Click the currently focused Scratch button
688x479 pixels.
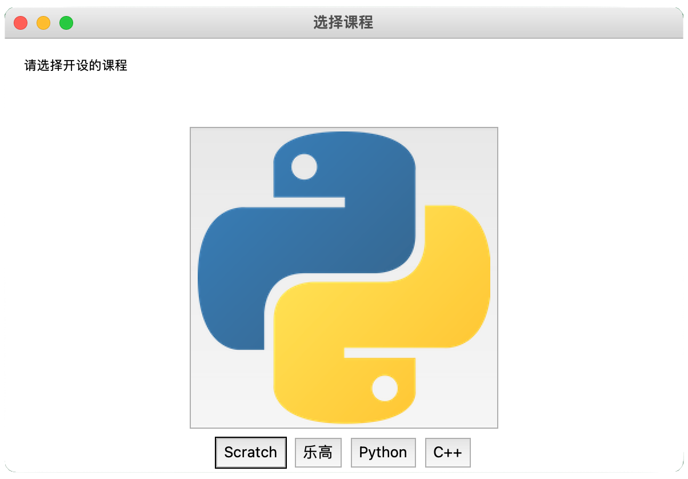[x=250, y=452]
